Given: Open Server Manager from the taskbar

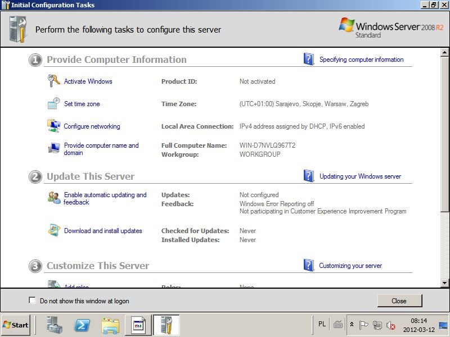Looking at the screenshot, I should pyautogui.click(x=54, y=325).
